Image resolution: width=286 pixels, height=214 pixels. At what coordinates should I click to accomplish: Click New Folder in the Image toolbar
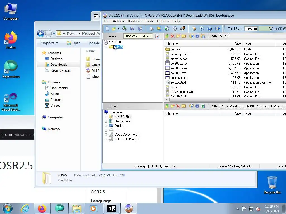[178, 36]
